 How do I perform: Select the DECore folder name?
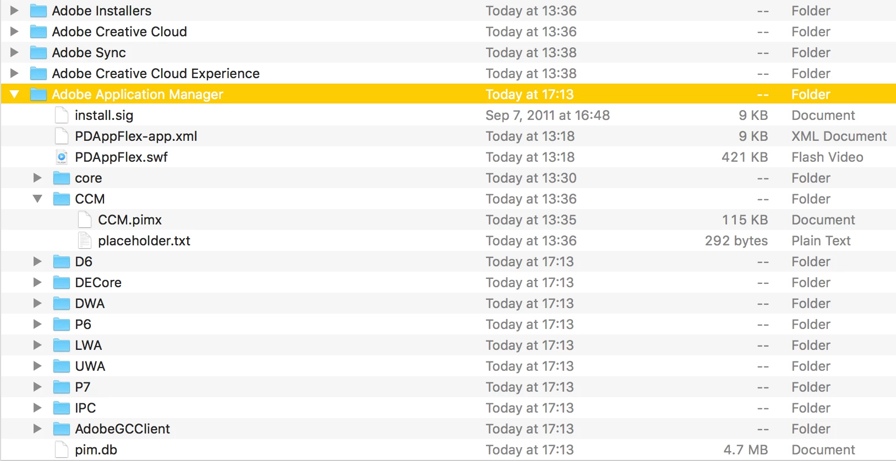coord(98,282)
